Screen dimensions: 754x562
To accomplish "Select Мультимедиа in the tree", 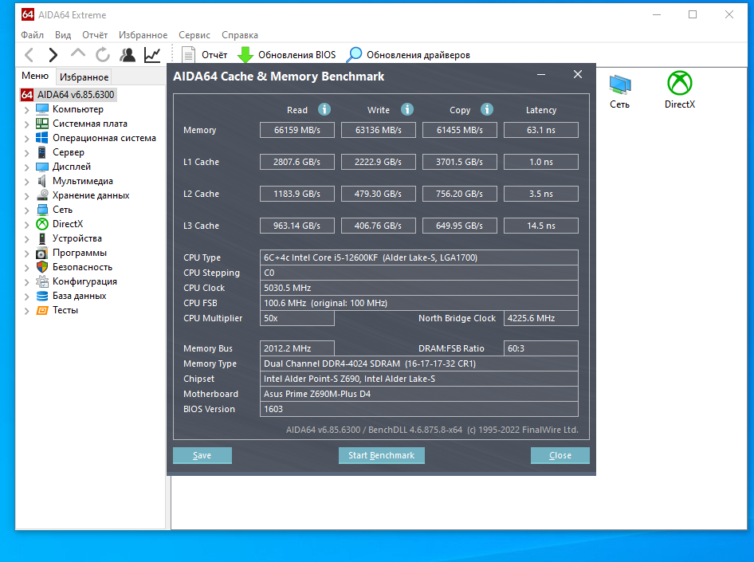I will click(x=83, y=181).
